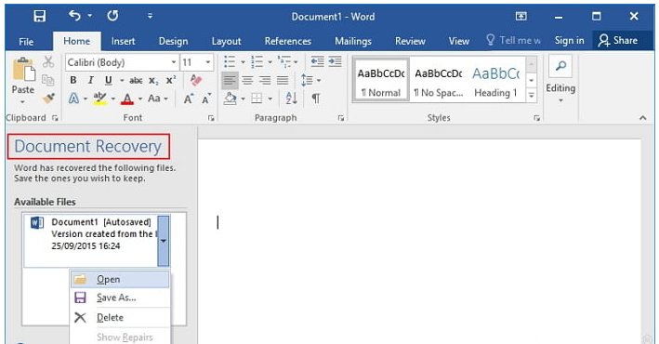659x344 pixels.
Task: Open Change Case (Aa) menu
Action: tap(157, 99)
